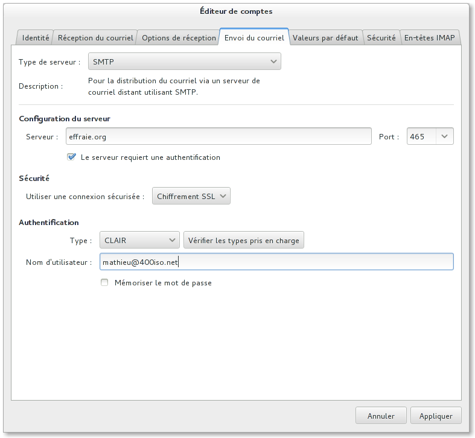Image resolution: width=475 pixels, height=438 pixels.
Task: Open the Type de serveur SMTP dropdown
Action: (x=185, y=62)
